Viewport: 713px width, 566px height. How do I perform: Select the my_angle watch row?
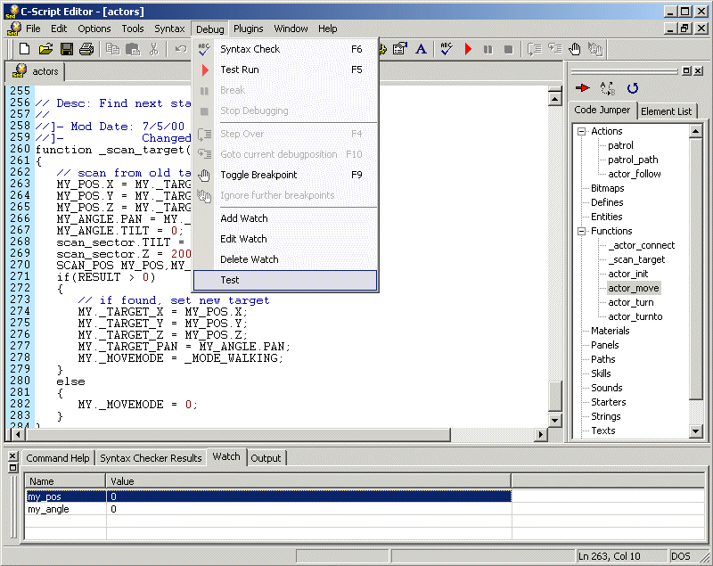coord(49,509)
